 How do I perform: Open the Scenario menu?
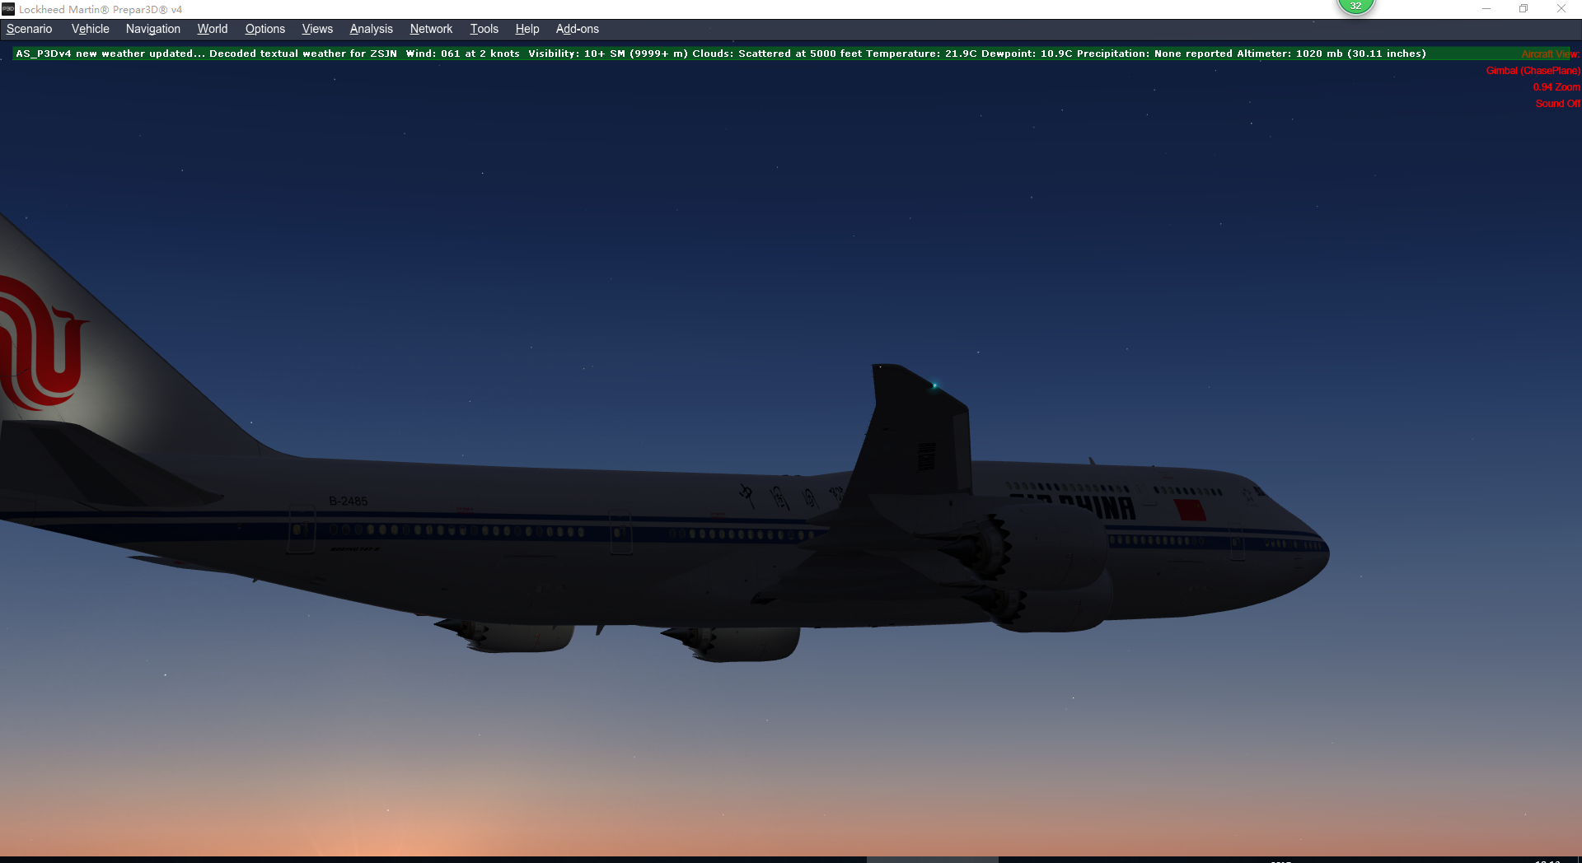click(x=29, y=29)
